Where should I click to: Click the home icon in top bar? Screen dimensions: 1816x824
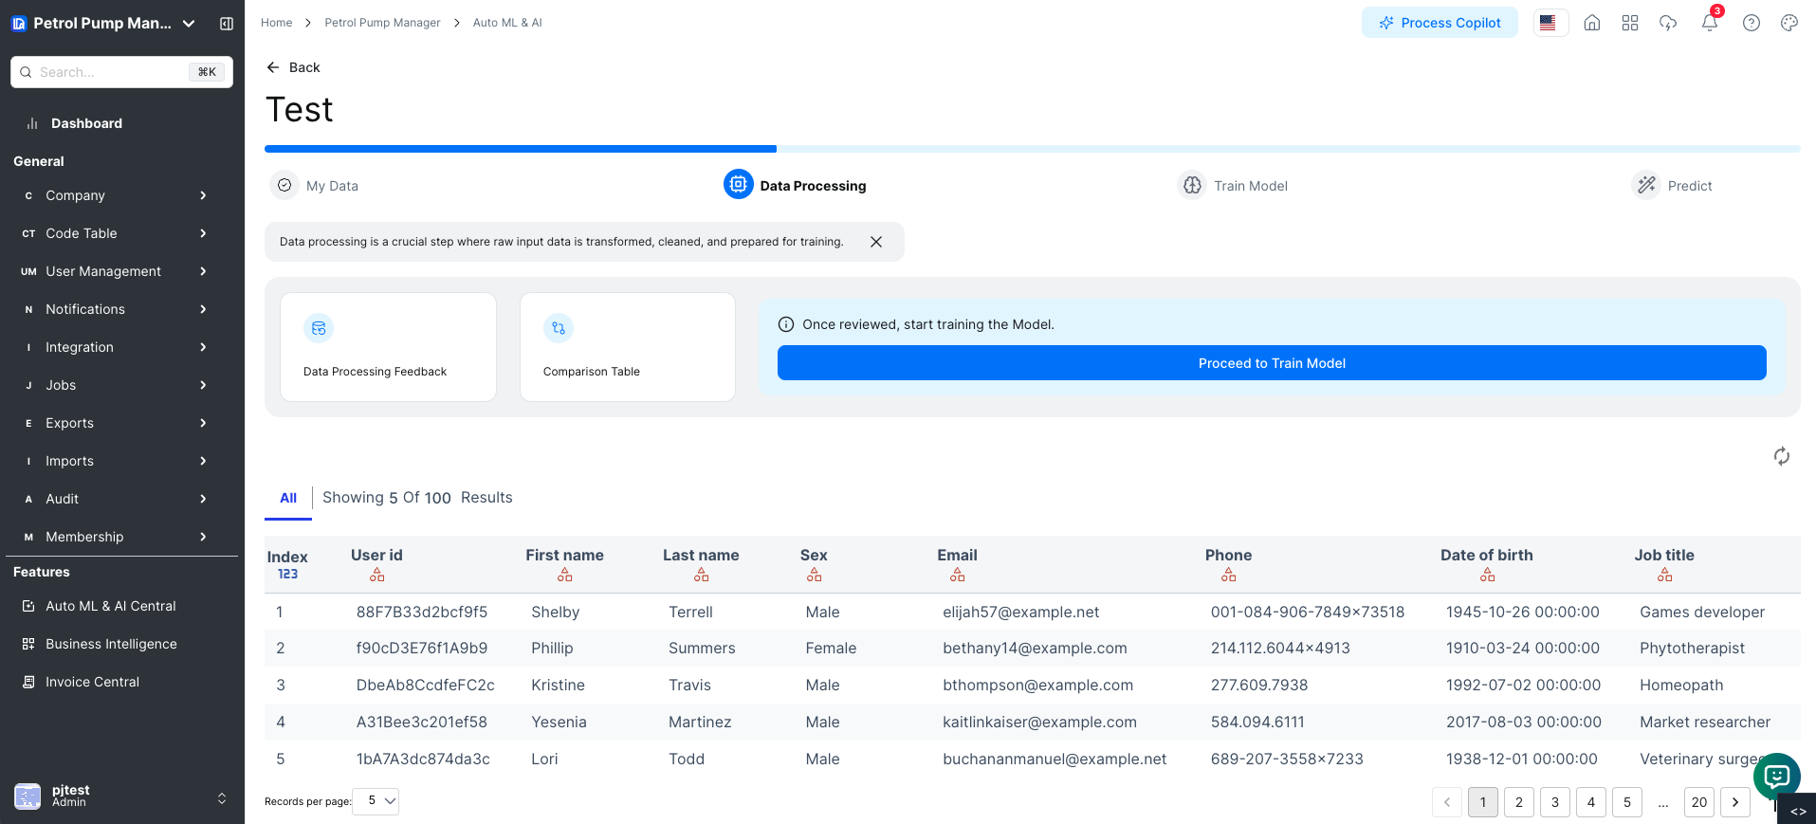click(1591, 23)
